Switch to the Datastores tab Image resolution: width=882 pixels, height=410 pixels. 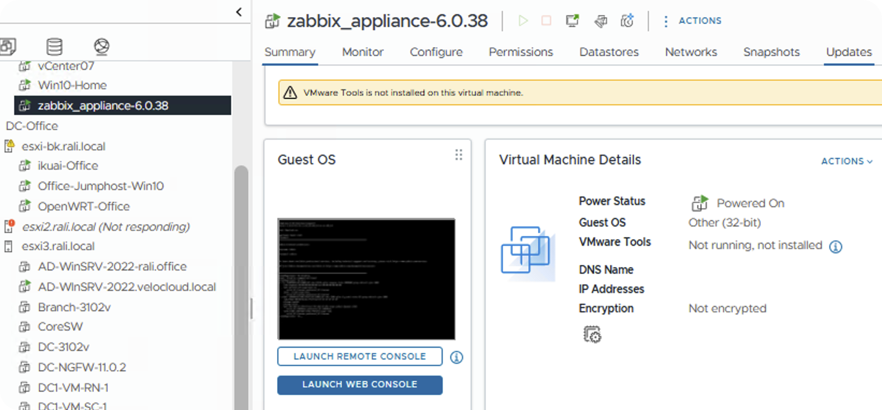609,52
